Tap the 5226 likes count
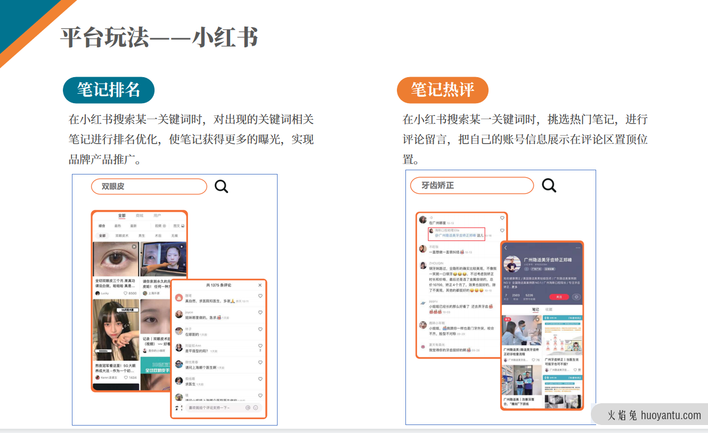The width and height of the screenshot is (708, 433). point(530,295)
